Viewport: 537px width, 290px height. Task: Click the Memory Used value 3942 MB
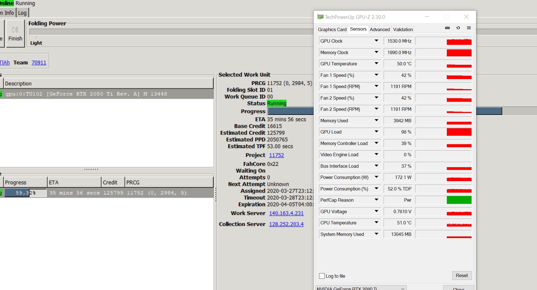(x=398, y=121)
